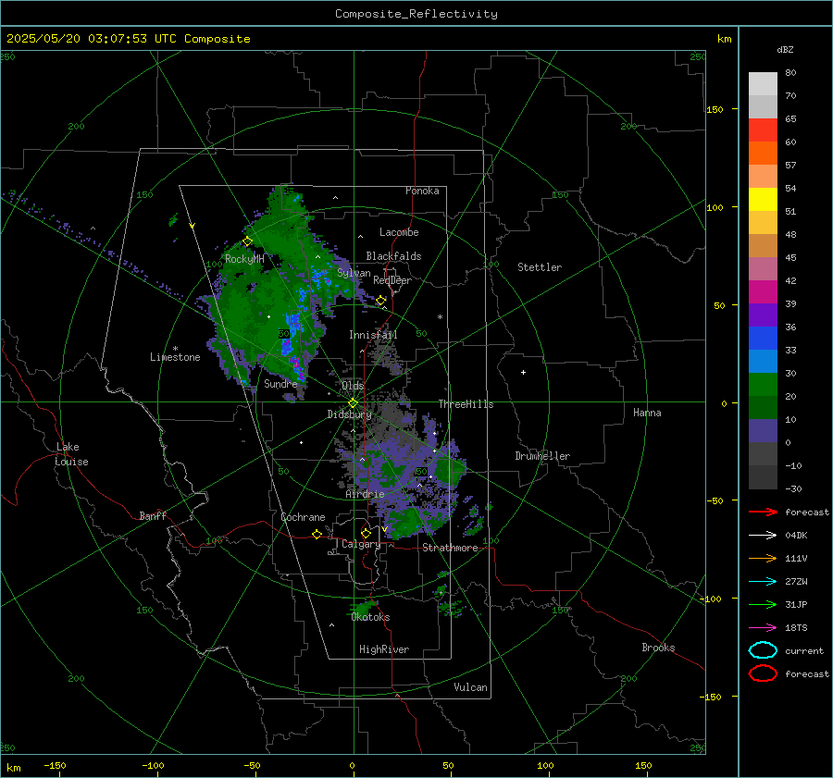Click yellow diamond marker below Cochrane
The width and height of the screenshot is (833, 778).
tap(317, 534)
